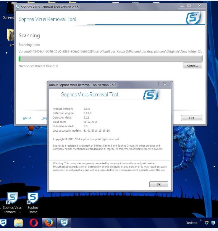Click the 'Sophos Virus Removal Tool' heading in About dialog

tap(90, 94)
